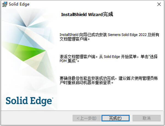165x126 pixels.
Task: Close the Solid Edge installer window
Action: [x=159, y=4]
